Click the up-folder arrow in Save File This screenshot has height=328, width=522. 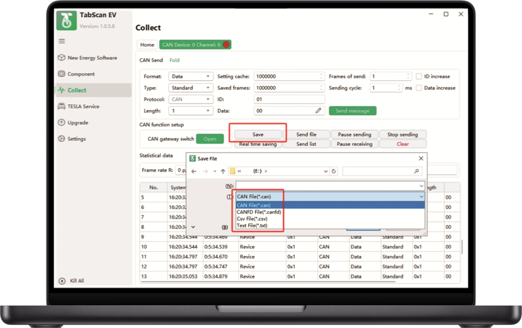[223, 171]
